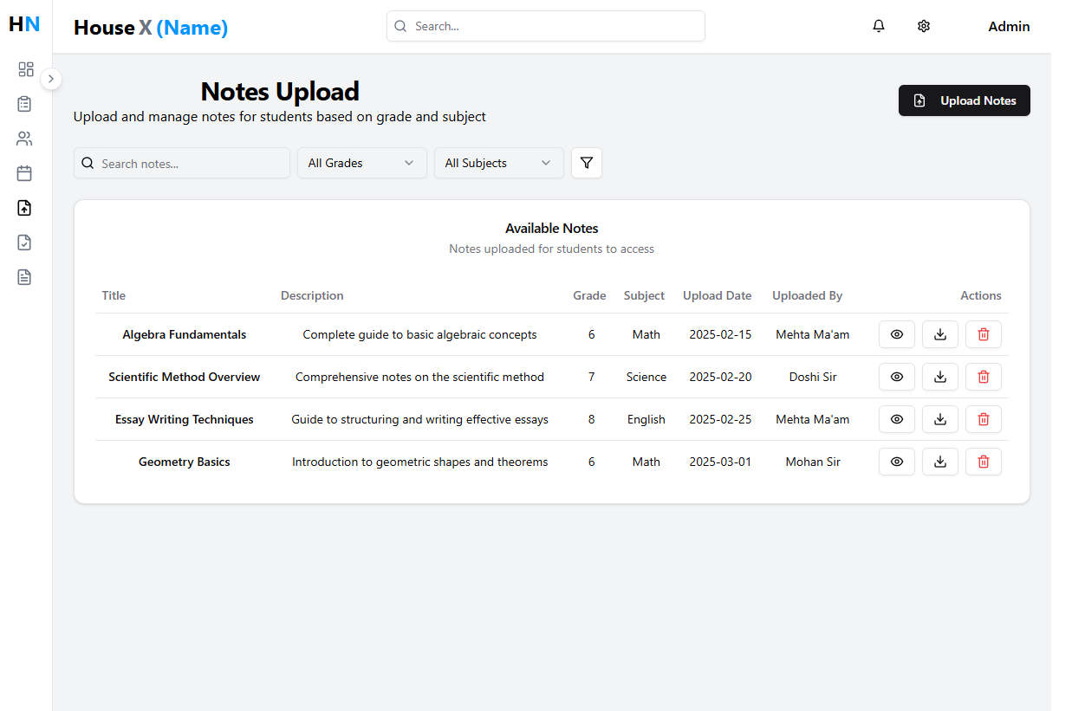Viewport: 1085px width, 711px height.
Task: Click the Upload Date column header
Action: pyautogui.click(x=718, y=295)
